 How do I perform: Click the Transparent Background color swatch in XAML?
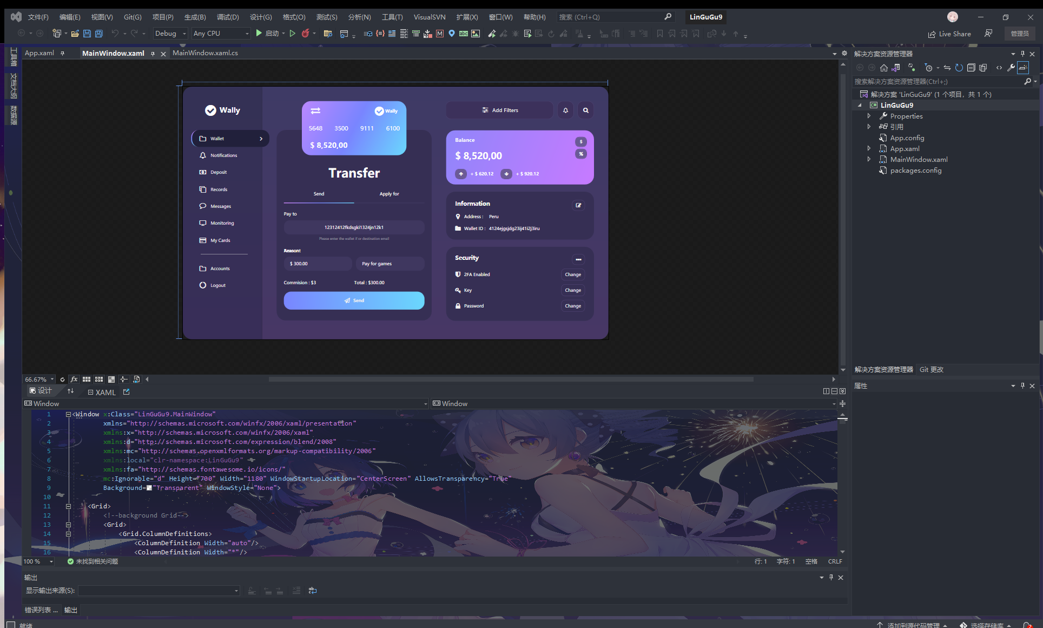149,488
